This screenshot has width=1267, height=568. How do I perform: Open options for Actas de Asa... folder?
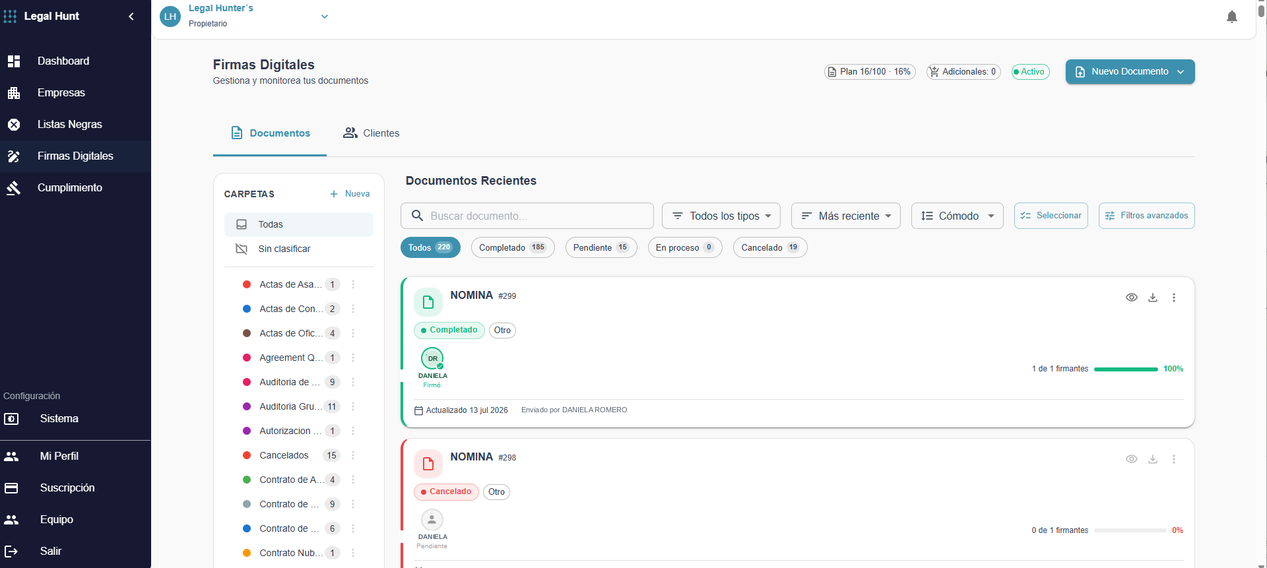(x=353, y=284)
